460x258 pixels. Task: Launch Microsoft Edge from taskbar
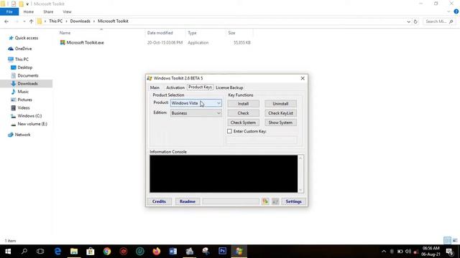(57, 252)
